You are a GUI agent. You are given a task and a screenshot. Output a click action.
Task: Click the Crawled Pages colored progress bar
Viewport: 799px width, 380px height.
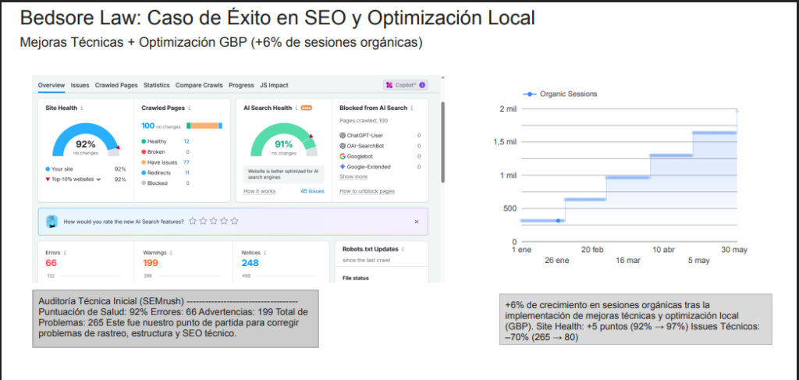coord(204,126)
